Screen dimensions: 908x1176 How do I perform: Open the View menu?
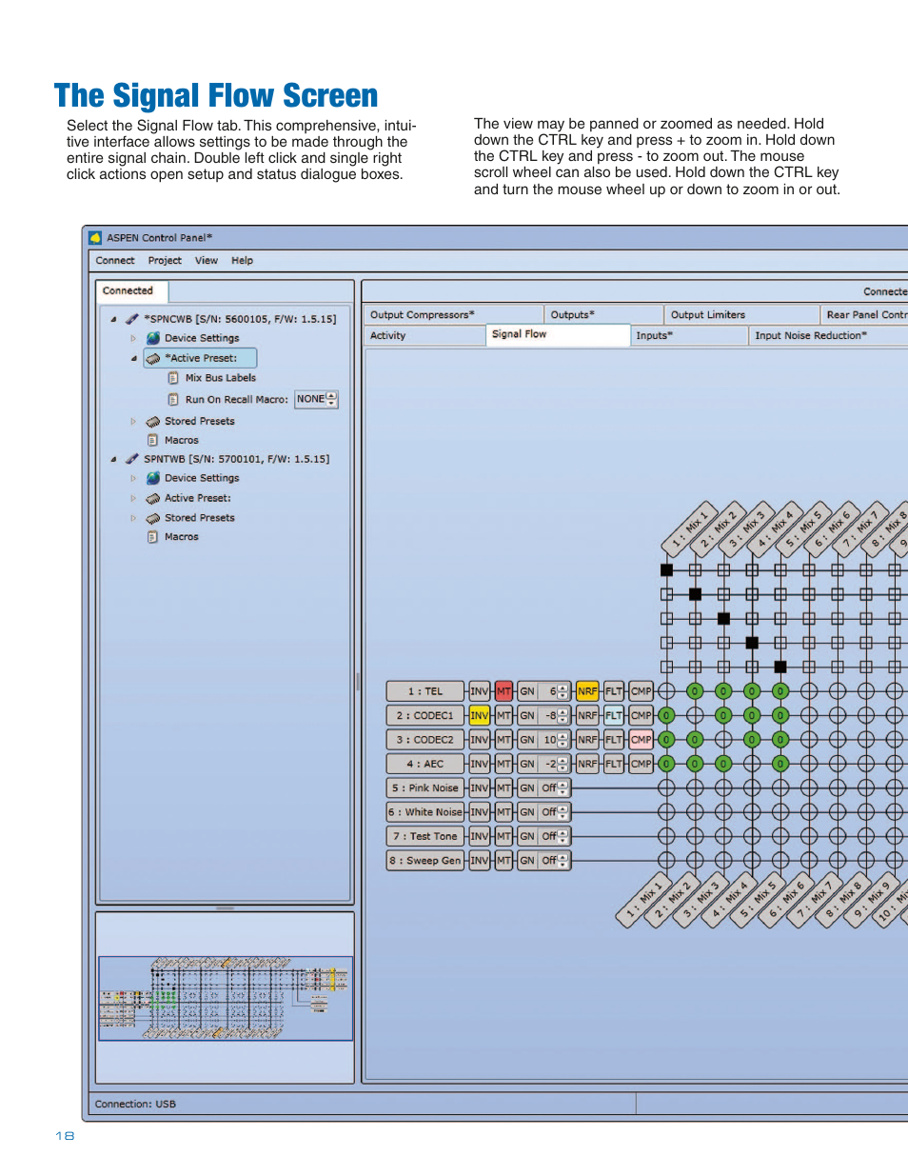(207, 260)
